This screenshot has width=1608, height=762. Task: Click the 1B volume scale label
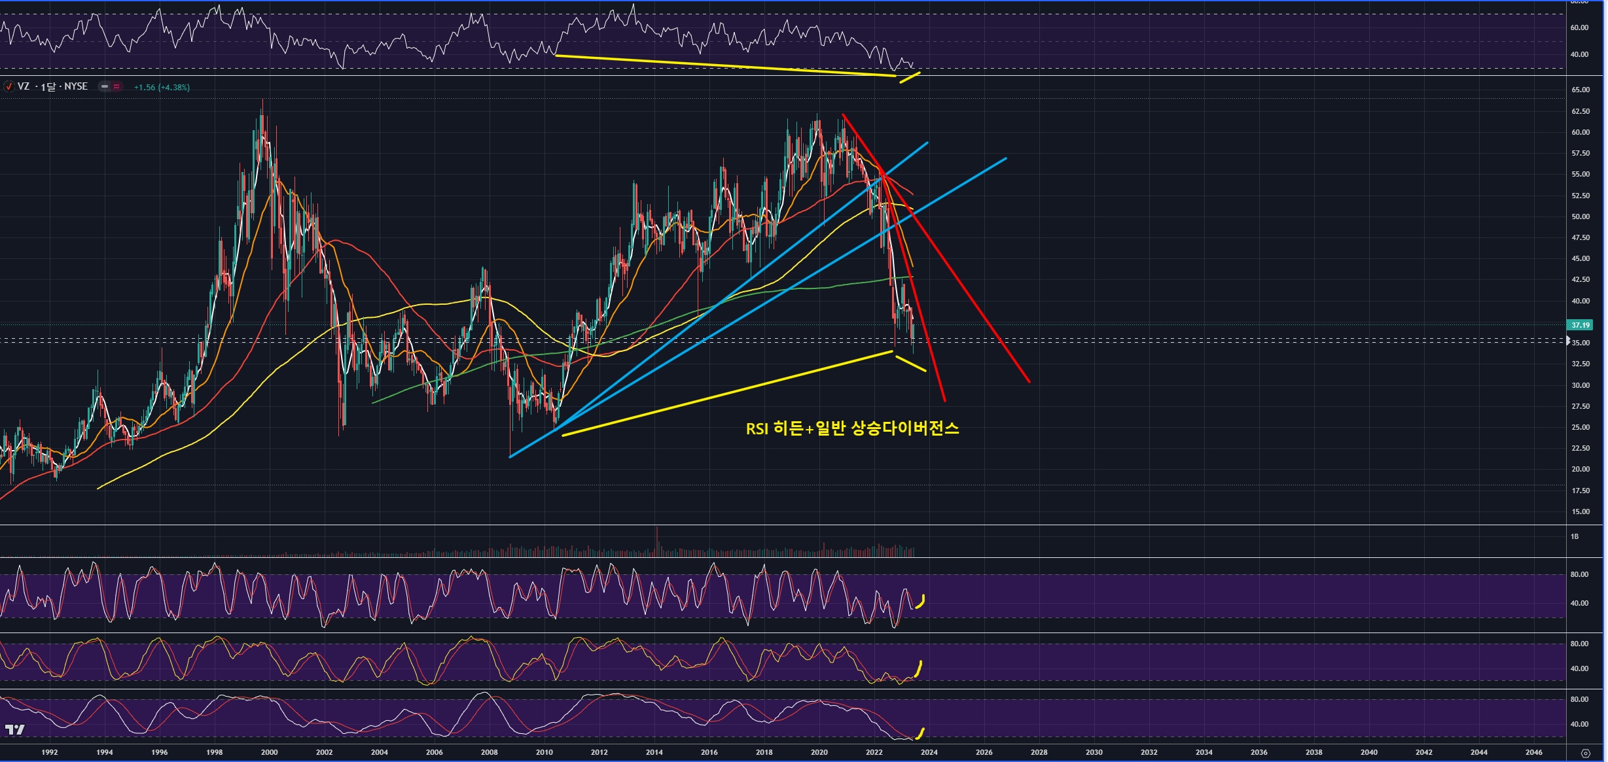click(1574, 536)
